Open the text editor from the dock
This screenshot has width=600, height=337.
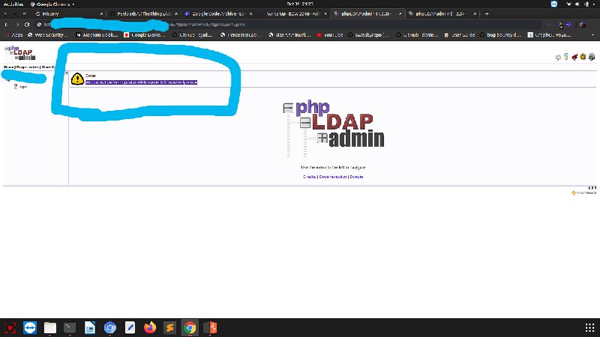point(130,327)
